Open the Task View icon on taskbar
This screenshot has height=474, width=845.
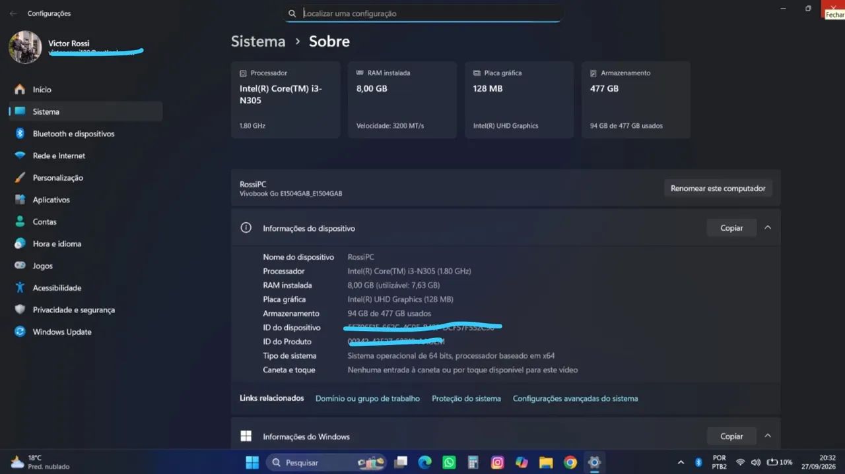[x=401, y=463]
